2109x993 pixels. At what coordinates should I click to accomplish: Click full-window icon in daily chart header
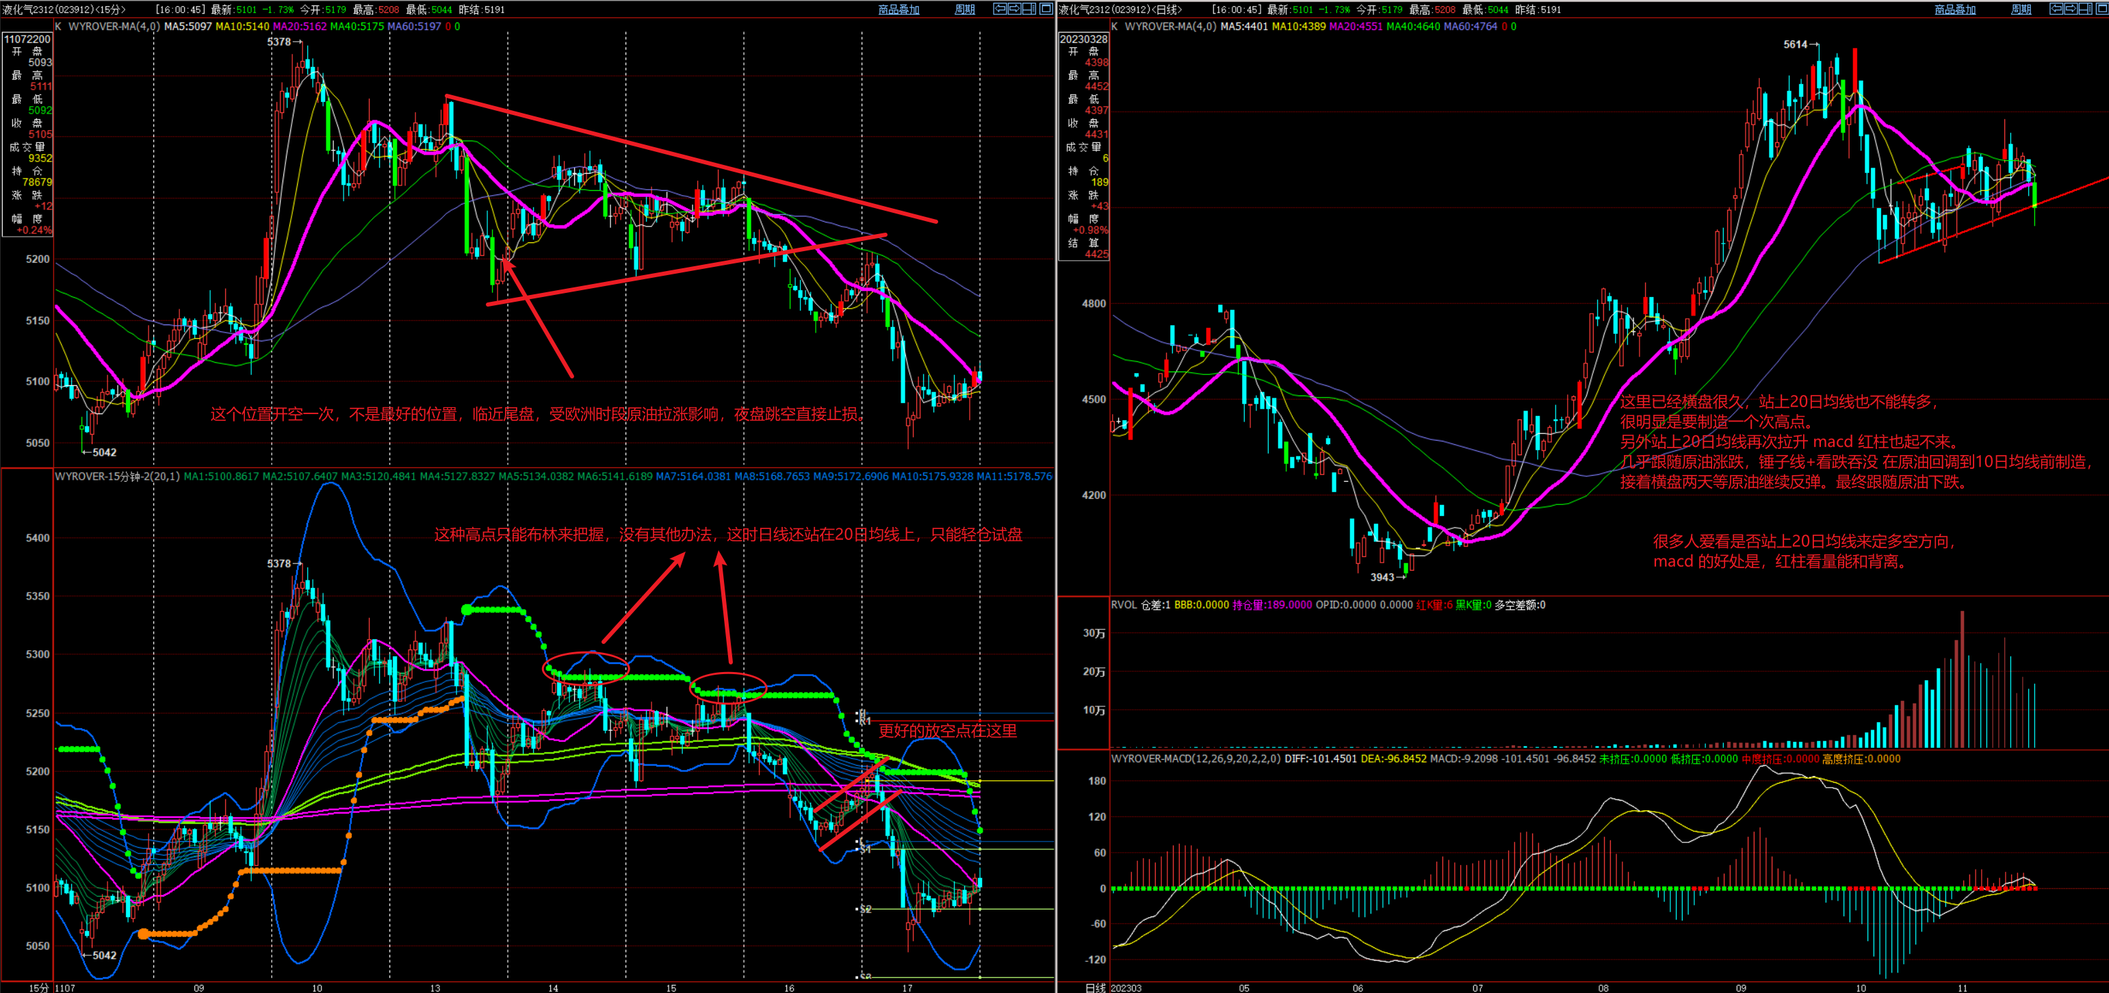click(x=2101, y=9)
